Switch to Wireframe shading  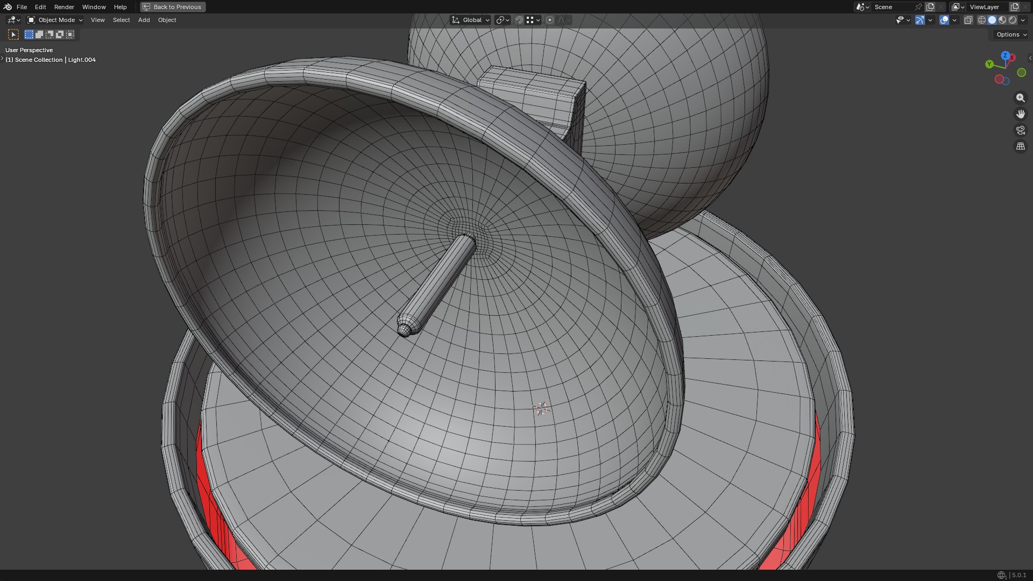(982, 20)
